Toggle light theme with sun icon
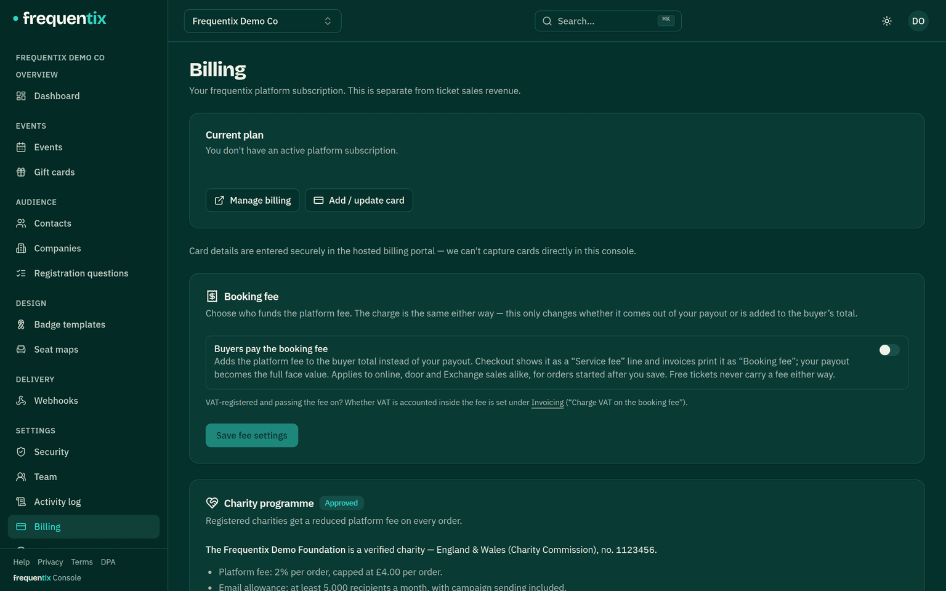This screenshot has width=946, height=591. pyautogui.click(x=887, y=21)
